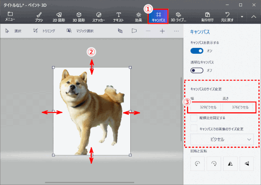Toggle キャンバスを表示する switch

197,51
